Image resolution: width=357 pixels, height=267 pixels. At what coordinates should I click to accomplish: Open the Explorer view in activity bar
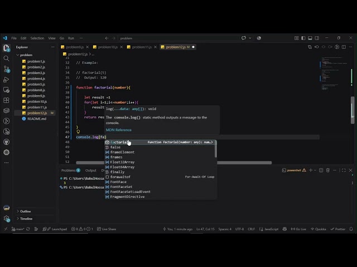click(x=6, y=48)
